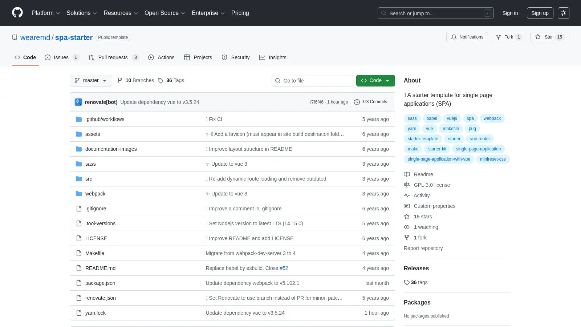Screen dimensions: 581x327
Task: Open the f7f6f46 commit hash
Action: 317,102
